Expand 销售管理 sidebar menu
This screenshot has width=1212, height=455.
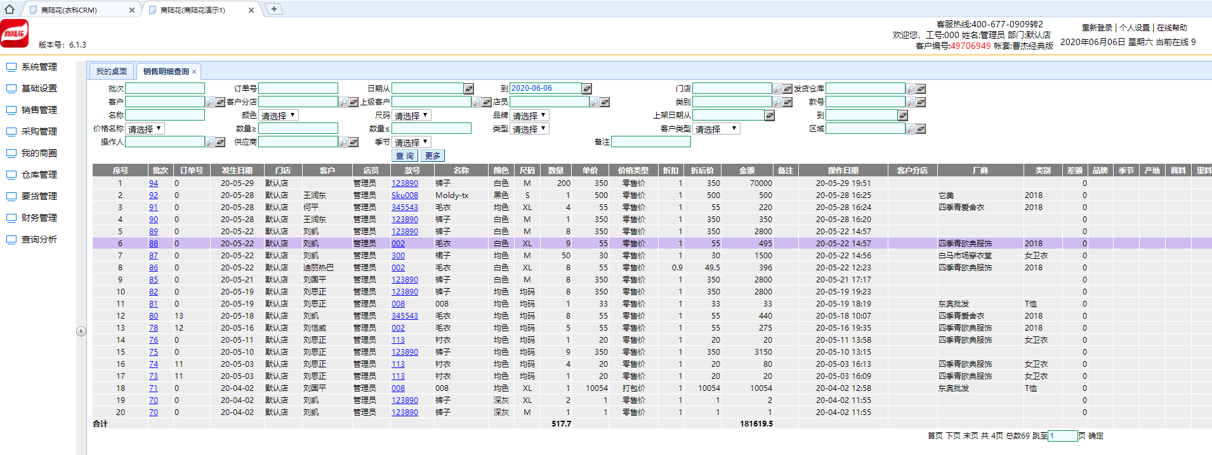[39, 110]
